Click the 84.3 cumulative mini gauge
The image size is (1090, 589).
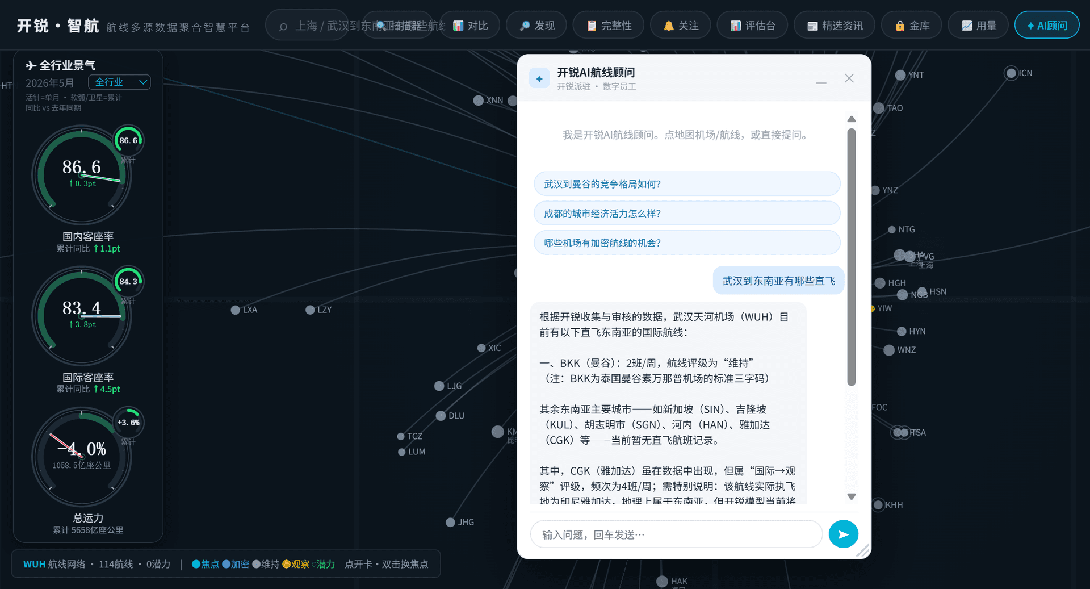(128, 281)
